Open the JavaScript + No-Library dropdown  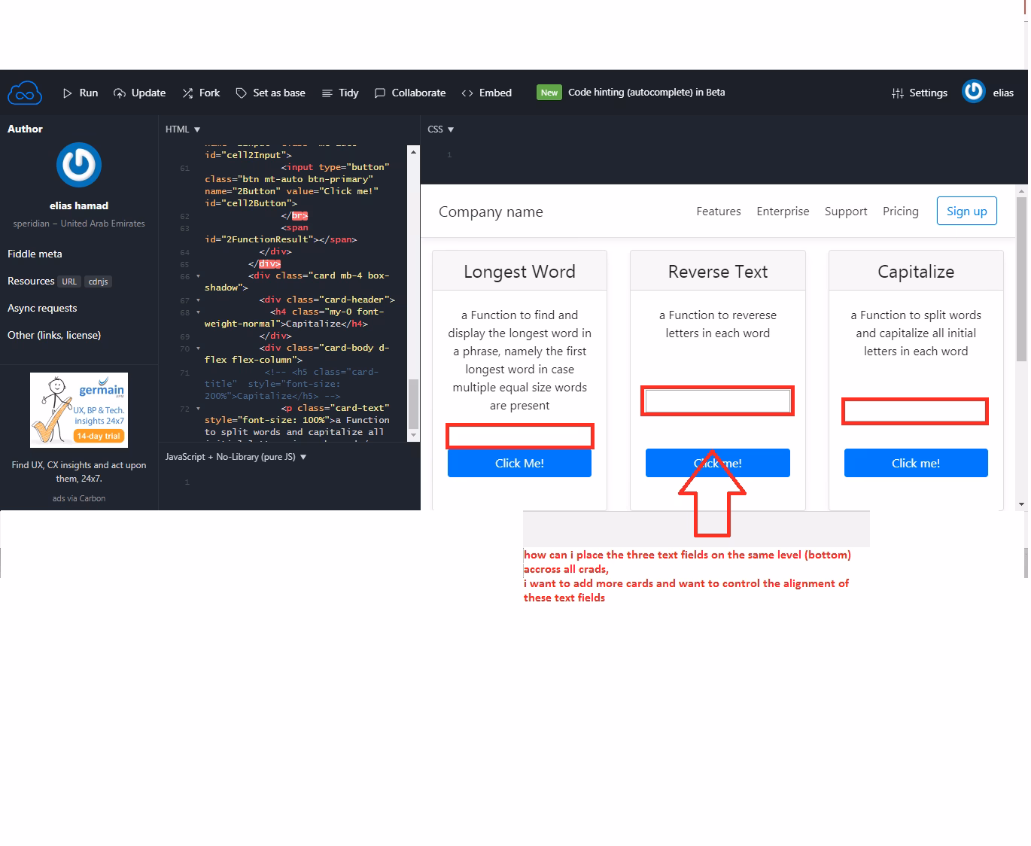[x=303, y=456]
